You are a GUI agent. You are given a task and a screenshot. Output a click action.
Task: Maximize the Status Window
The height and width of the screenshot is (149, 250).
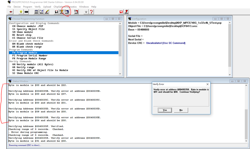(238, 81)
